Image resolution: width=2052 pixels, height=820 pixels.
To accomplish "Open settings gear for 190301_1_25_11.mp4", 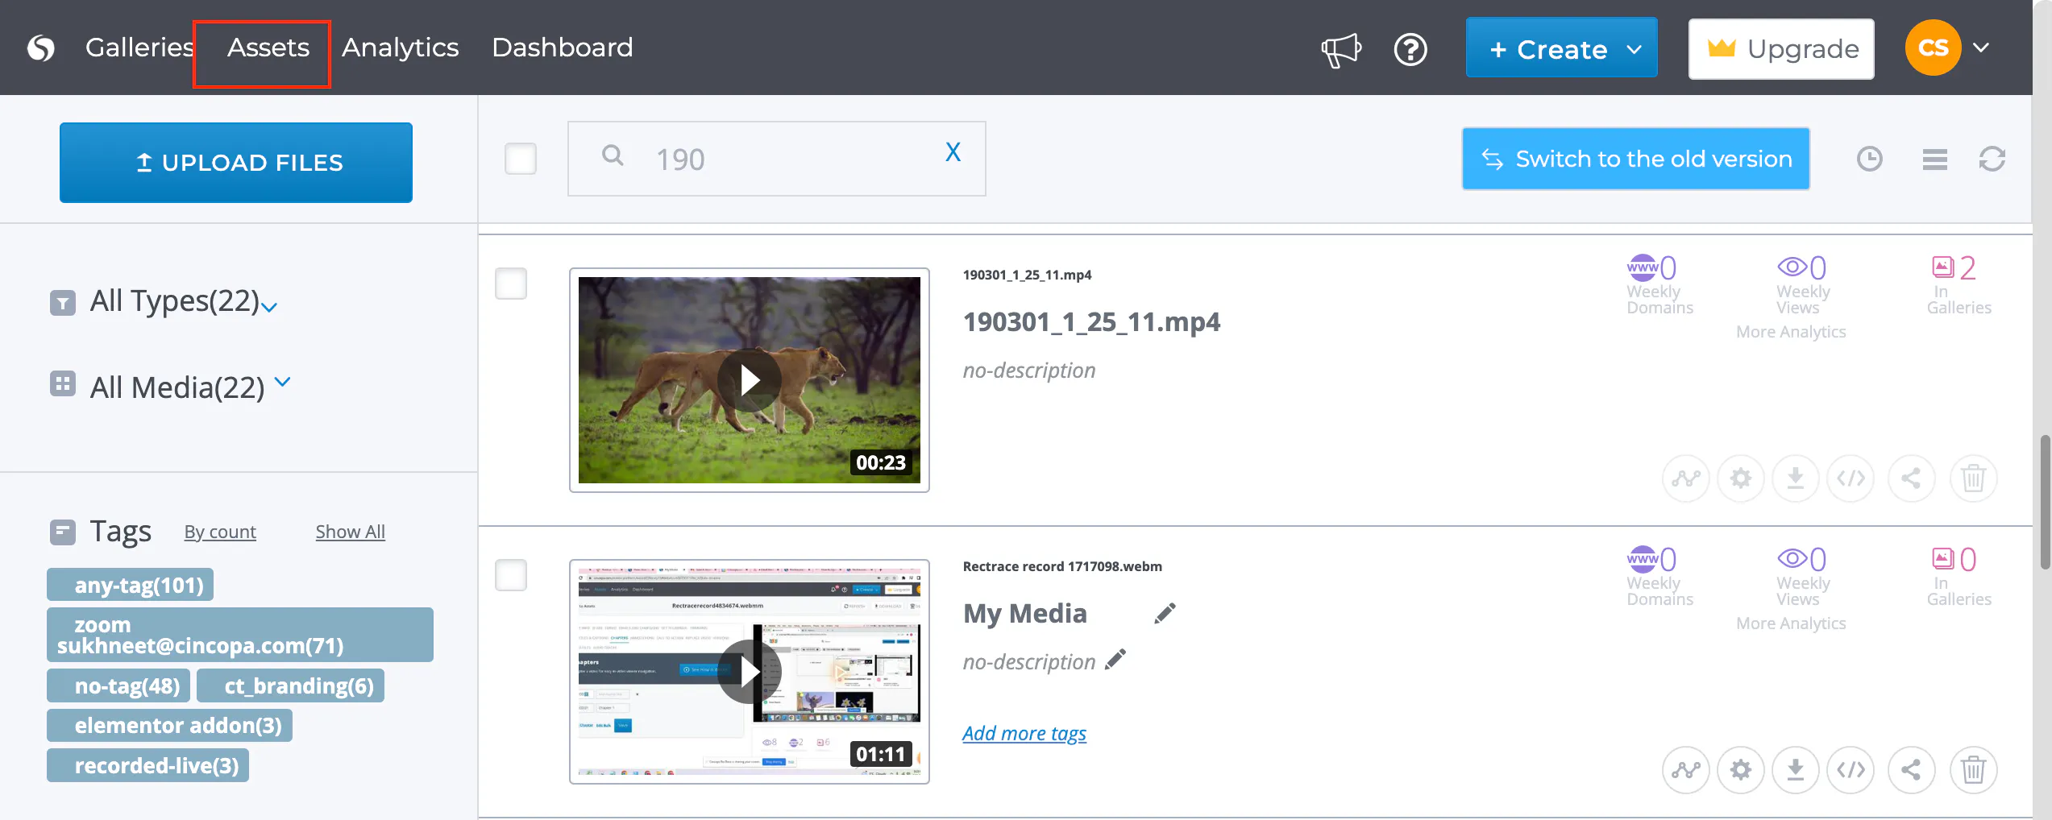I will tap(1741, 478).
